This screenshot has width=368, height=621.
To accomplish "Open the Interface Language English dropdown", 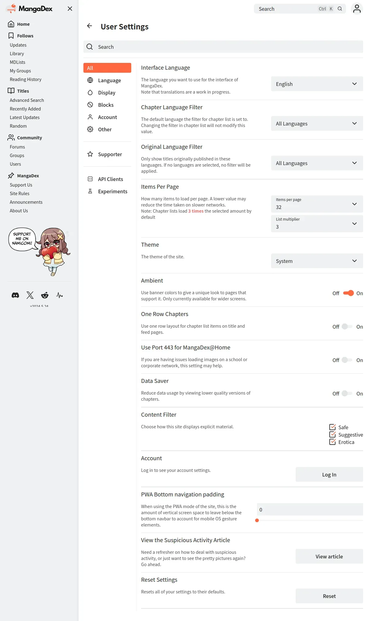I will click(x=317, y=84).
